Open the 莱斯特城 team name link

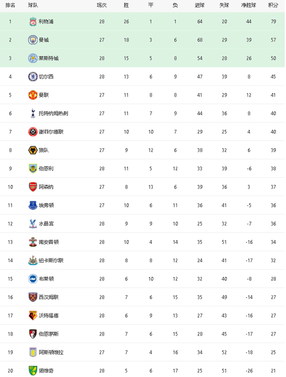[49, 58]
